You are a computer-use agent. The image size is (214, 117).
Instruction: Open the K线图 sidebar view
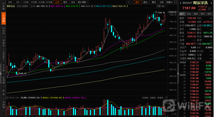coord(3,18)
